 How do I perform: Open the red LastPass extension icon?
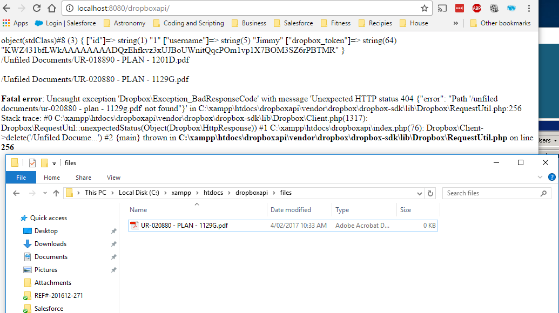click(460, 8)
